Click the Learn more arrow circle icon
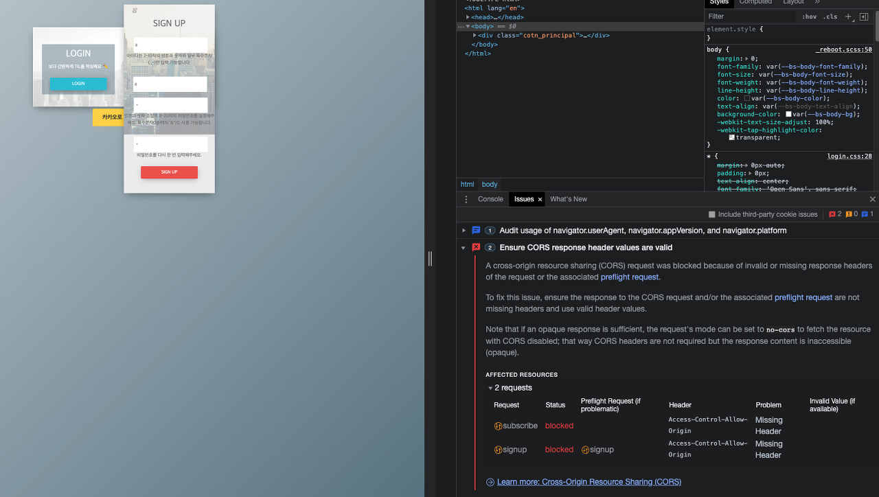Viewport: 879px width, 497px height. tap(490, 482)
